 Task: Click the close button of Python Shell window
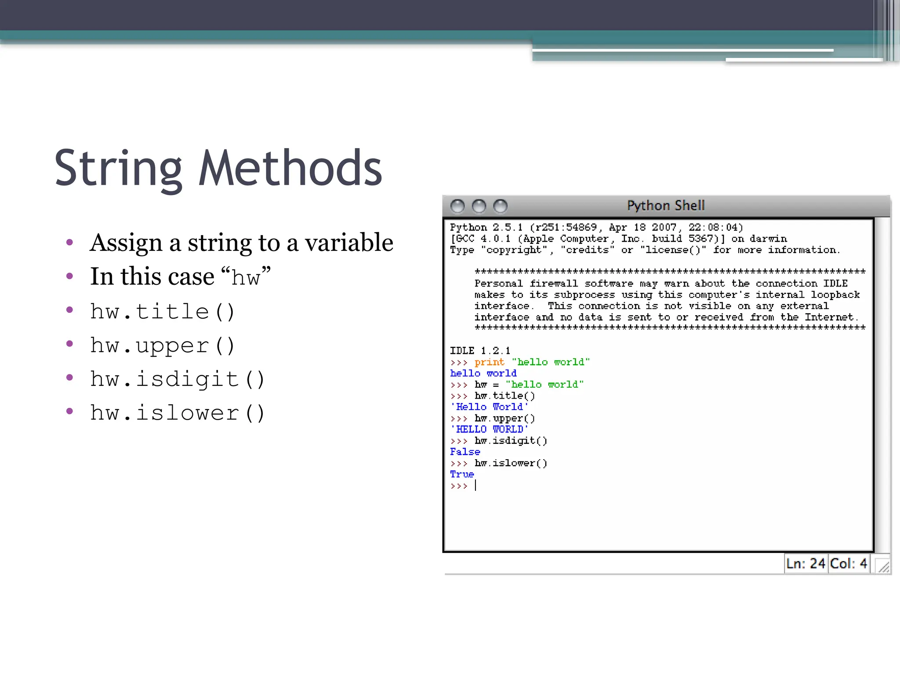pos(457,206)
